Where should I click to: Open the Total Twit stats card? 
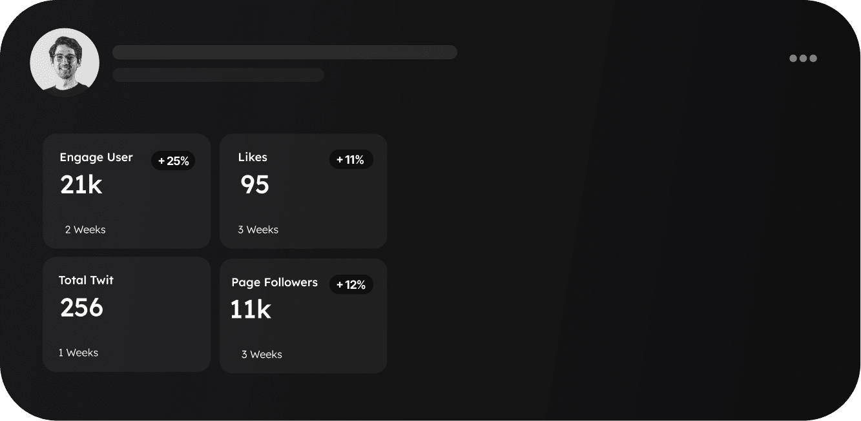[x=127, y=315]
